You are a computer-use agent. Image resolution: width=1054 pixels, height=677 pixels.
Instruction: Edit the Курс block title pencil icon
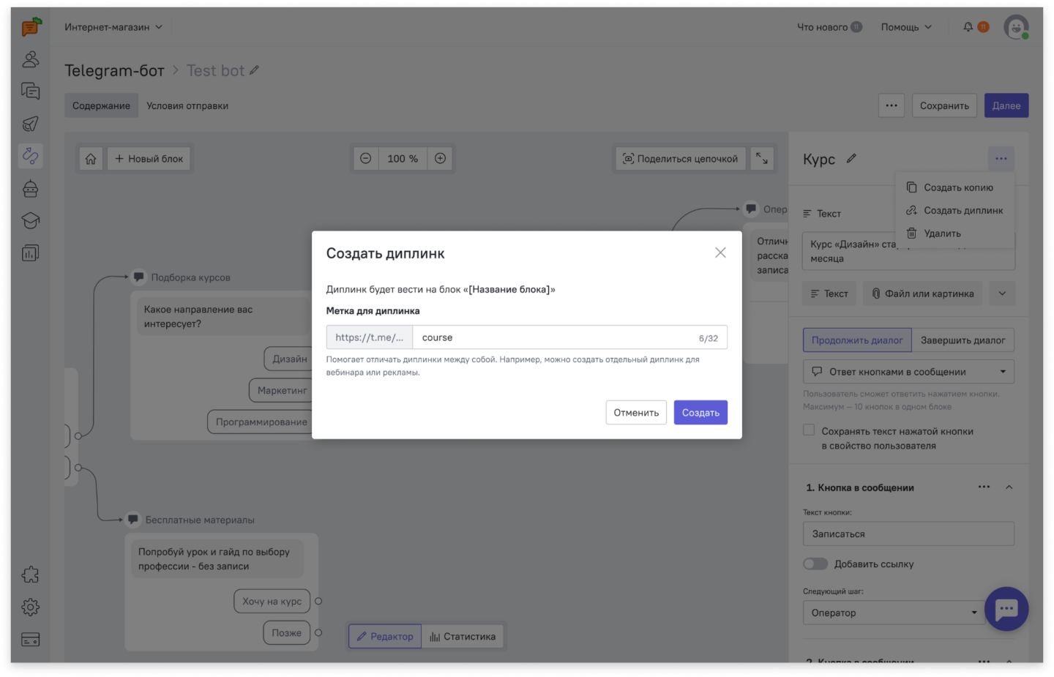[851, 159]
